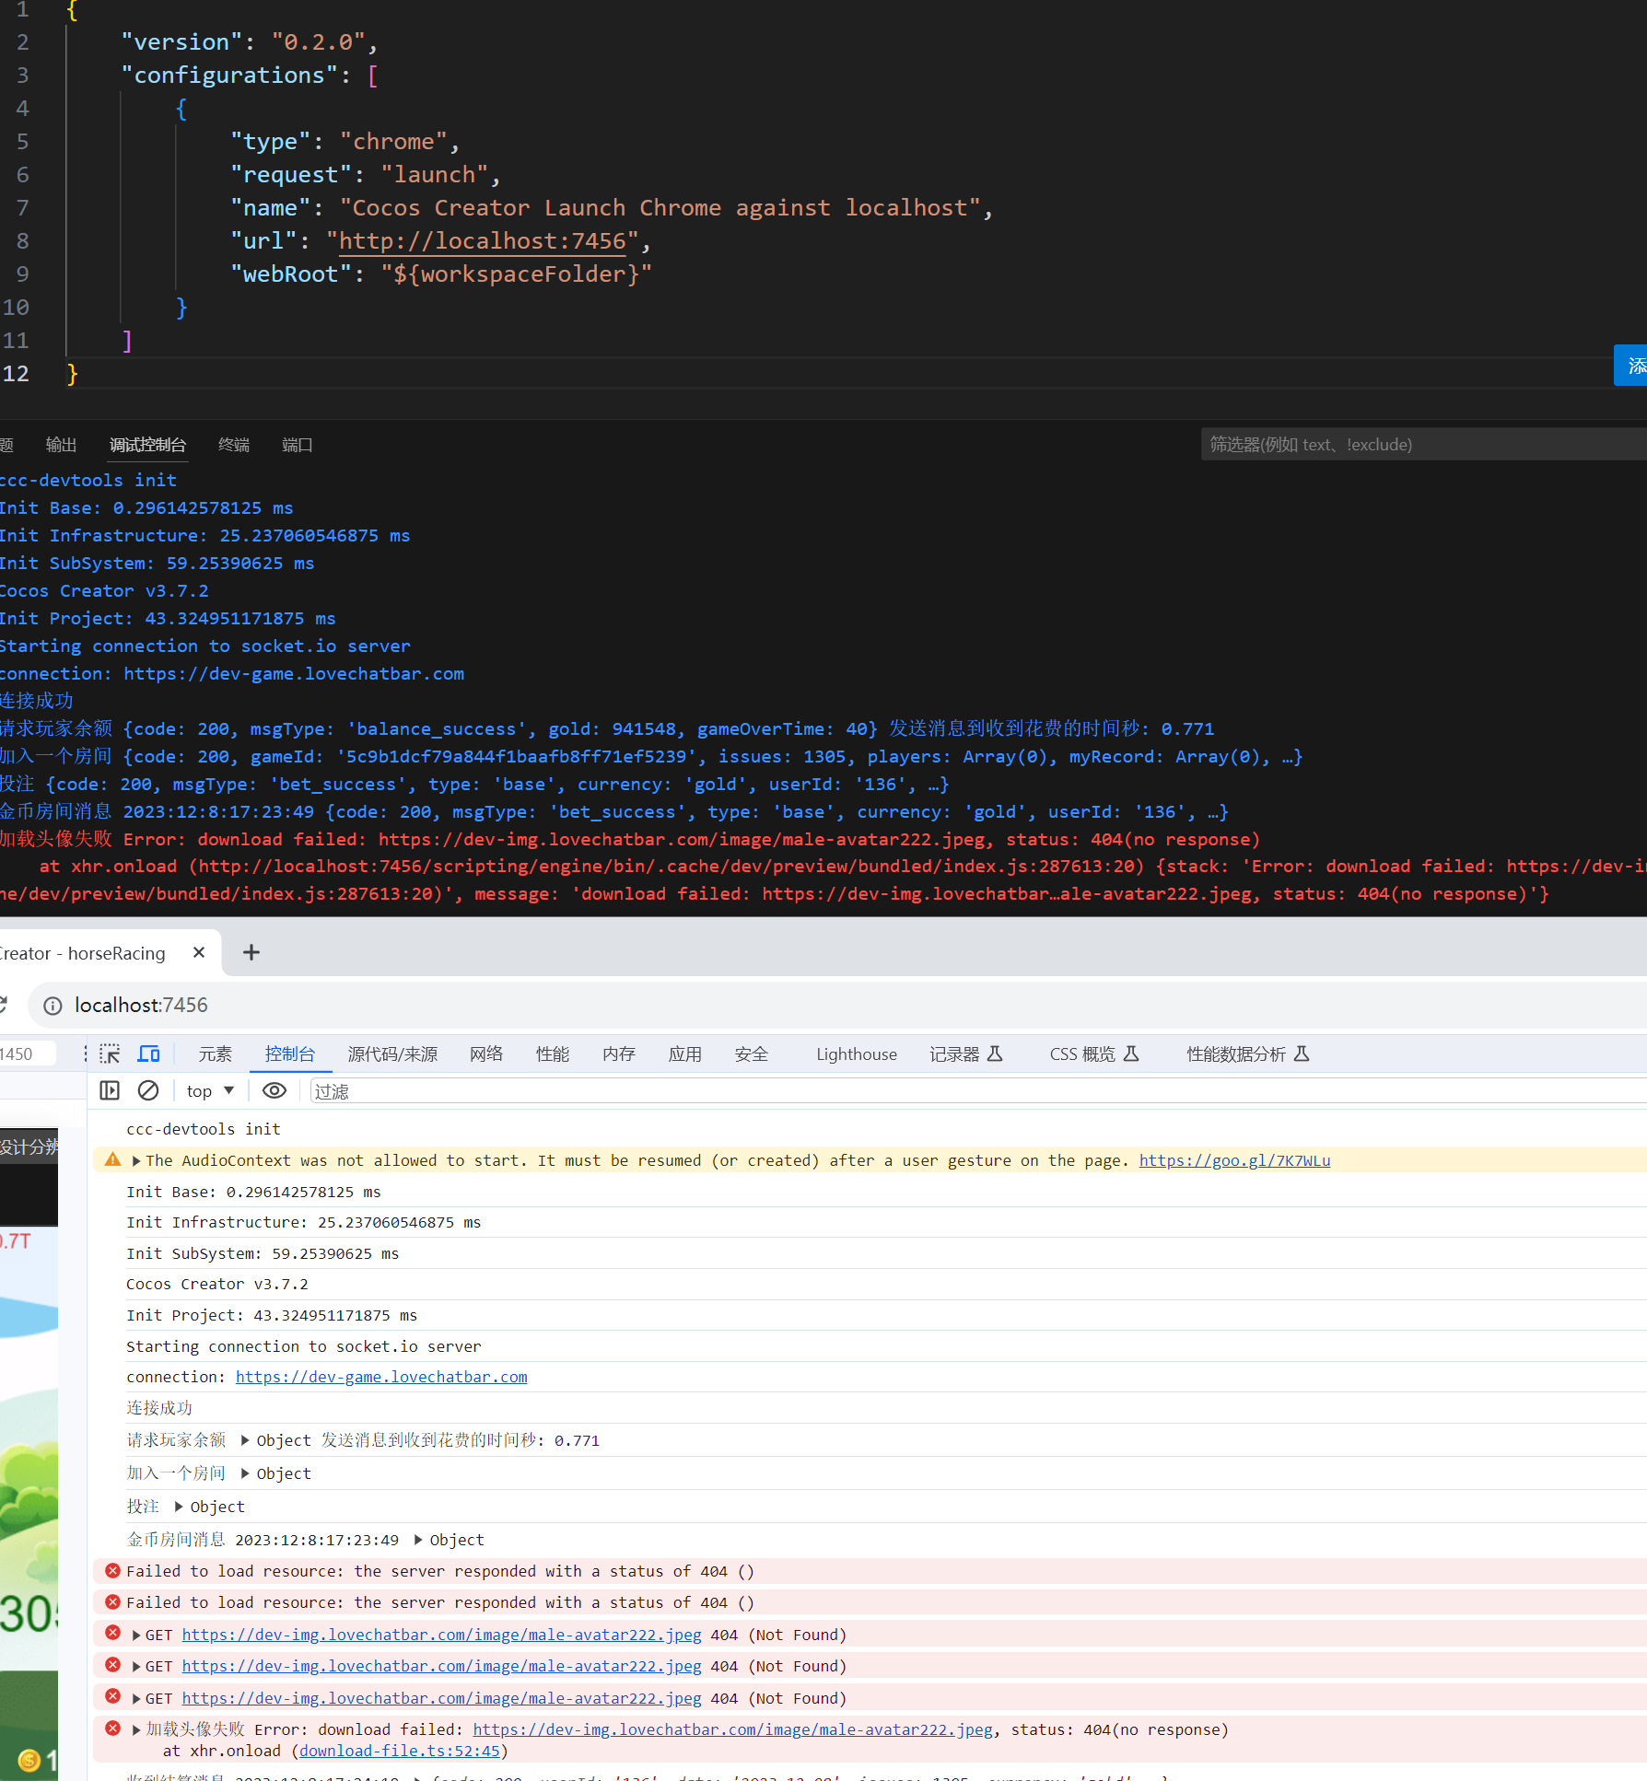1647x1781 pixels.
Task: Click the warning icon on the AudioContext message
Action: coord(112,1159)
